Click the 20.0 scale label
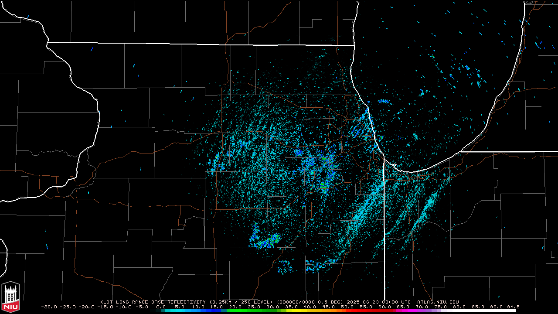 235,307
